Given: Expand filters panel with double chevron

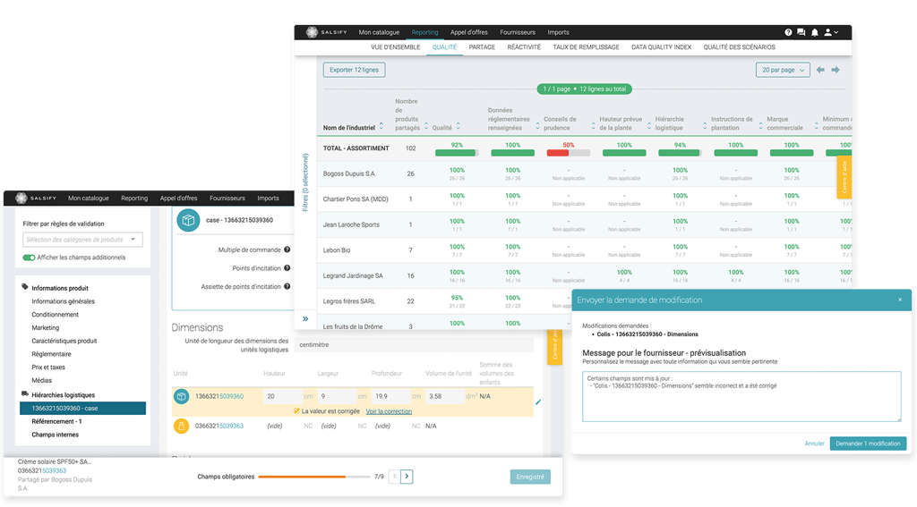Looking at the screenshot, I should click(x=305, y=319).
